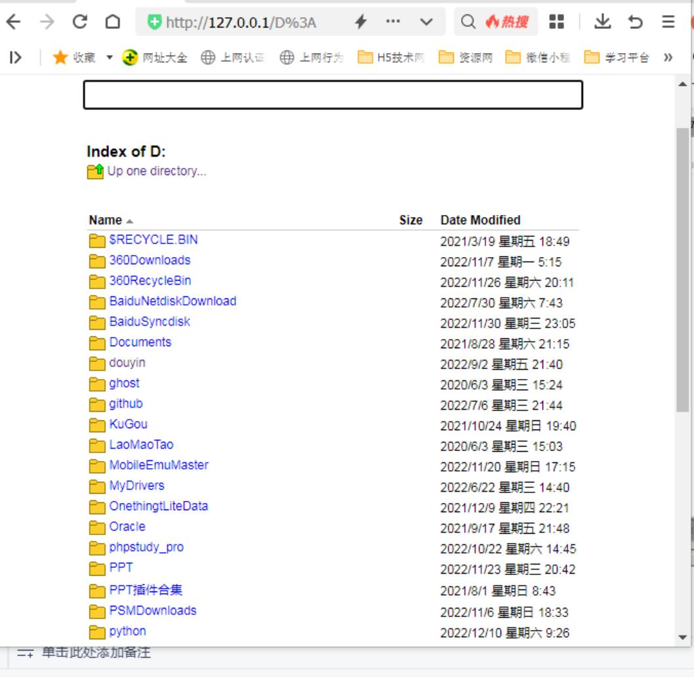Sort listing by Date Modified header

pos(480,220)
